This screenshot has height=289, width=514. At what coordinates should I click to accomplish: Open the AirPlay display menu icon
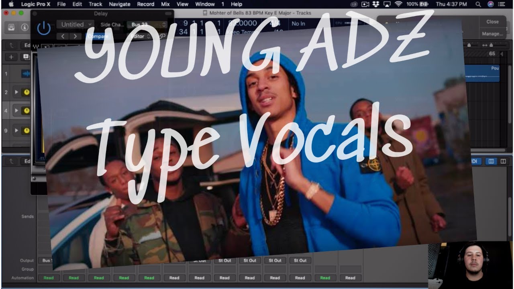pos(387,4)
